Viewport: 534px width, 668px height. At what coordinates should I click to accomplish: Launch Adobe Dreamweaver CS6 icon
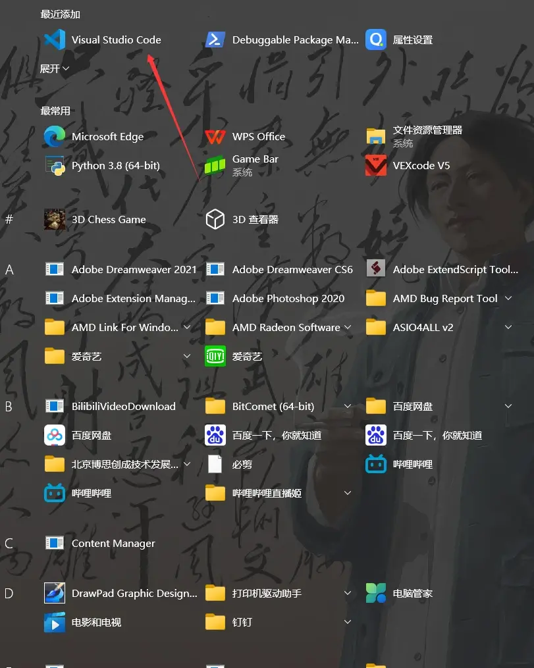tap(215, 269)
